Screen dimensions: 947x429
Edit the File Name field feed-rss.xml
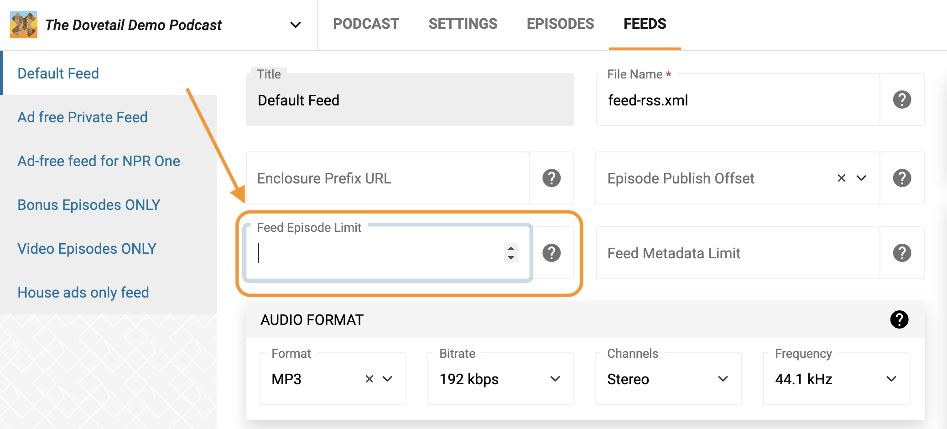coord(738,99)
